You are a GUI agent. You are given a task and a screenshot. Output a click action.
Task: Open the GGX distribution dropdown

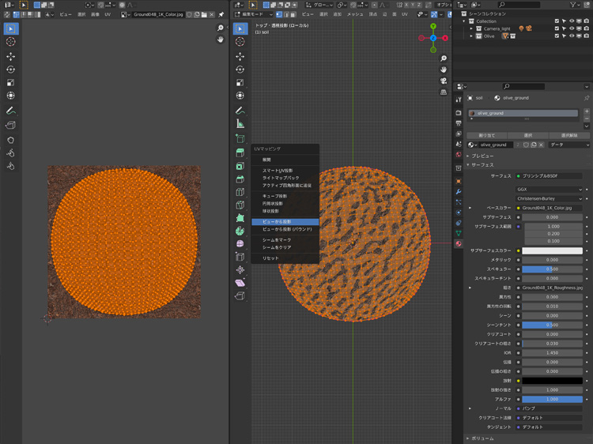click(550, 190)
